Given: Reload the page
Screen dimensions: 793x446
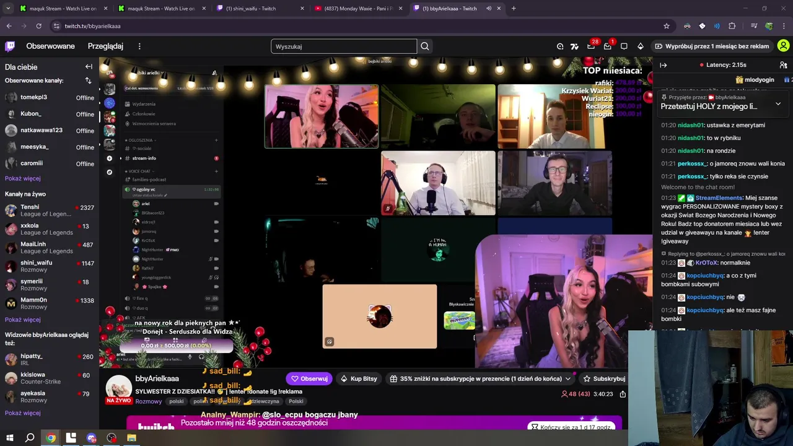Looking at the screenshot, I should (x=38, y=26).
